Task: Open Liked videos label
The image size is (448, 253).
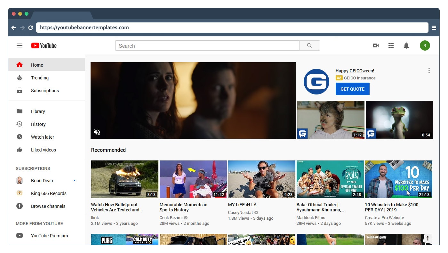Action: click(x=44, y=150)
